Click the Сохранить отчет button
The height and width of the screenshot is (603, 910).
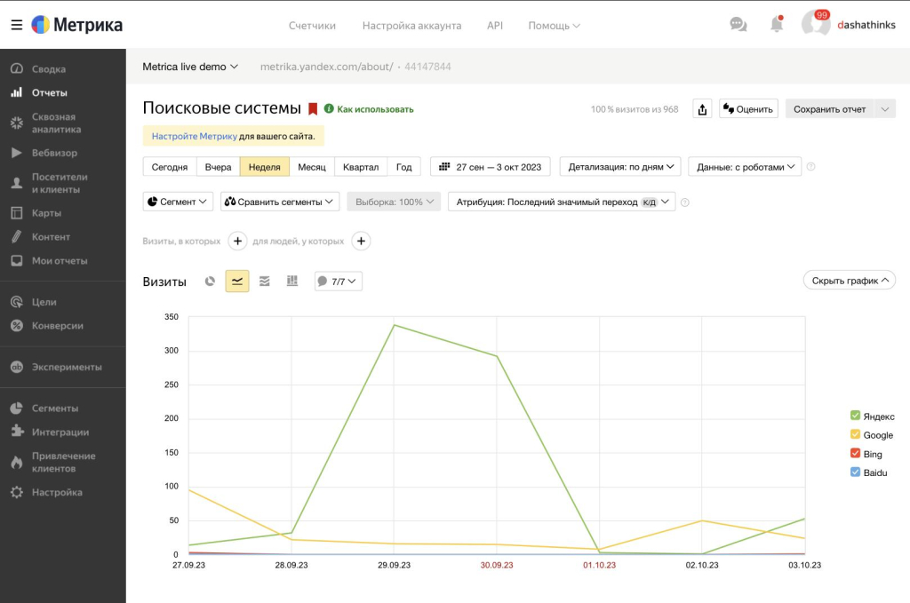coord(829,109)
